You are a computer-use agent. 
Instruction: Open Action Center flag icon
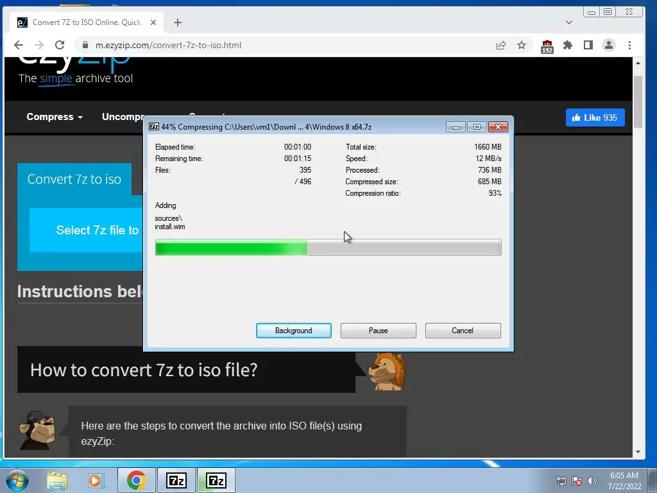tap(577, 481)
